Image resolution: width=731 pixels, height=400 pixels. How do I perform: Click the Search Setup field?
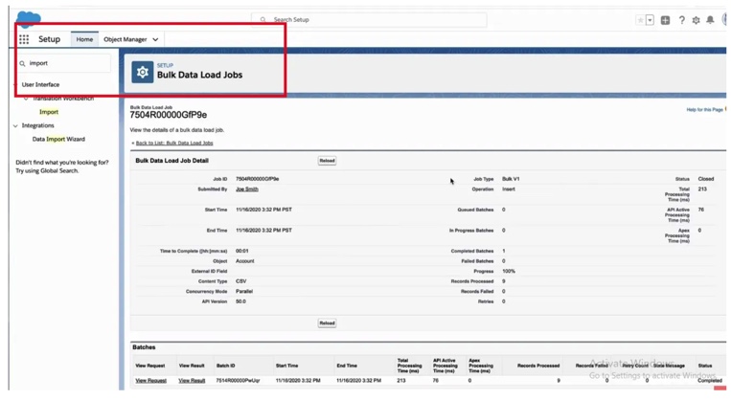(369, 19)
